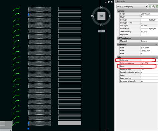
Task: Click the W compass label on ViewCube
Action: tap(93, 16)
